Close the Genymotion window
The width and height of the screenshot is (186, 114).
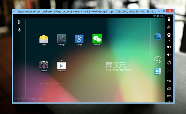point(170,11)
